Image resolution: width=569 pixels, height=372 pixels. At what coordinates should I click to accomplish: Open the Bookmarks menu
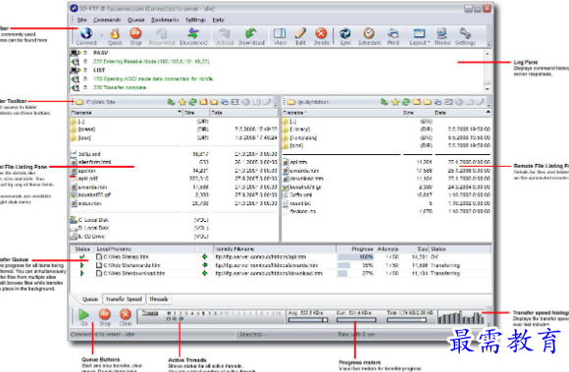click(165, 20)
